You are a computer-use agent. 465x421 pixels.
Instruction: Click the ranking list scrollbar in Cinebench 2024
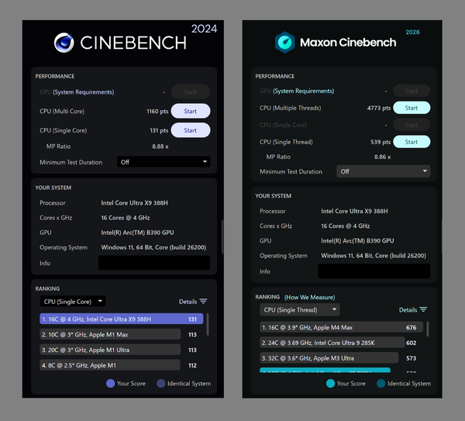208,325
